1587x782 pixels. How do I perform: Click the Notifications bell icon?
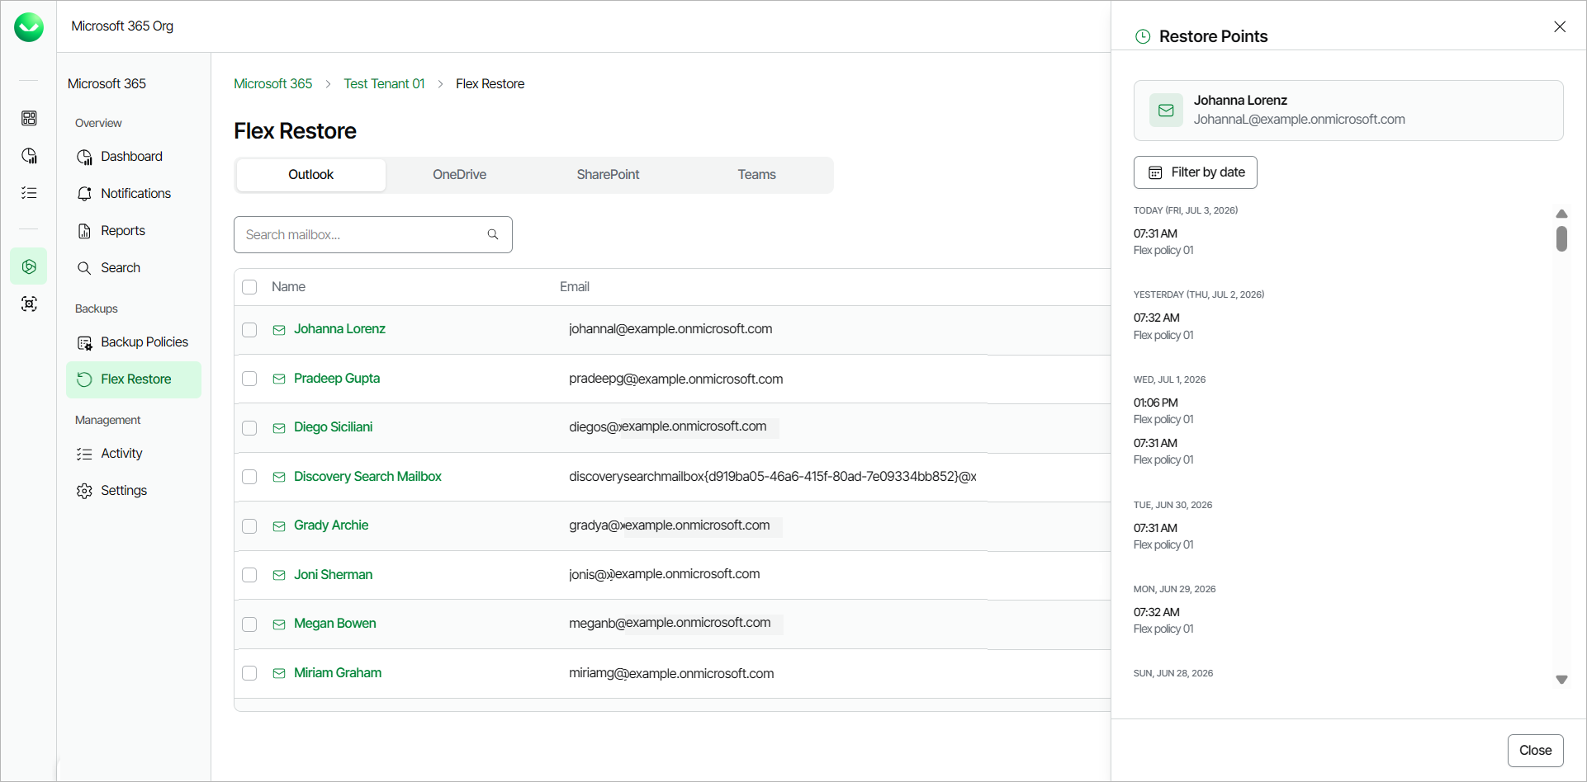[84, 194]
